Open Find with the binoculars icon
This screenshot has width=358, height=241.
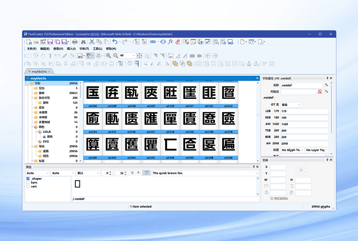click(83, 42)
